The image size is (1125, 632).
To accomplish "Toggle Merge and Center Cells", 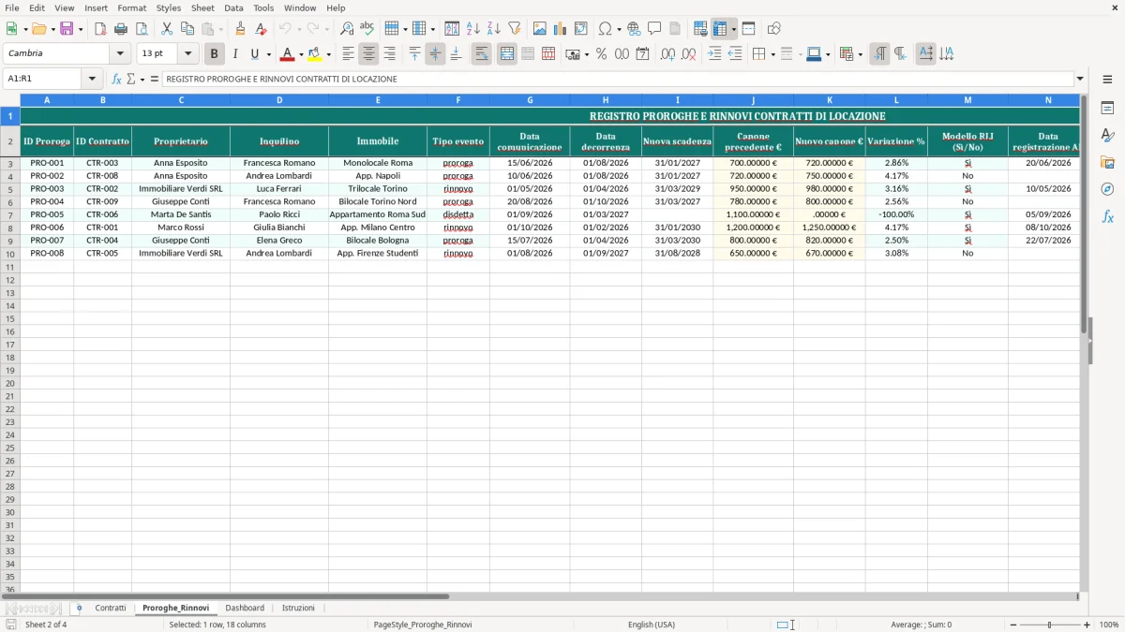I will click(507, 54).
